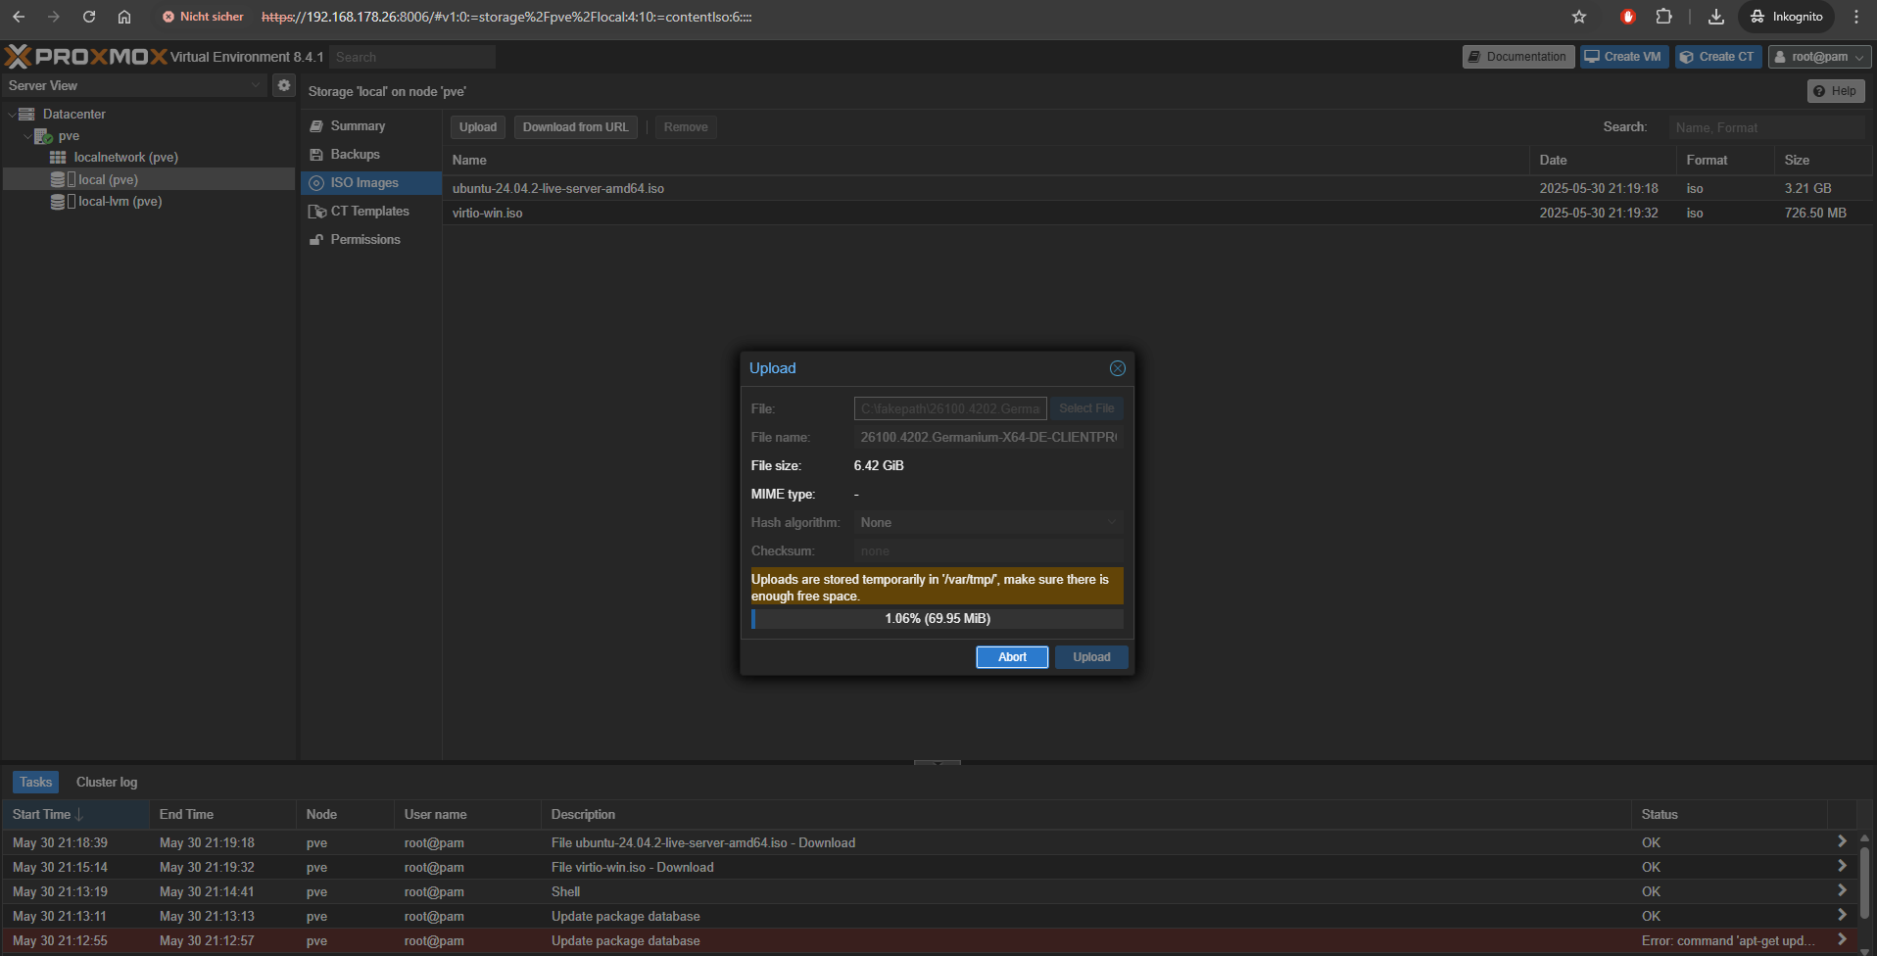Image resolution: width=1877 pixels, height=956 pixels.
Task: Click the Checksum field
Action: 988,551
